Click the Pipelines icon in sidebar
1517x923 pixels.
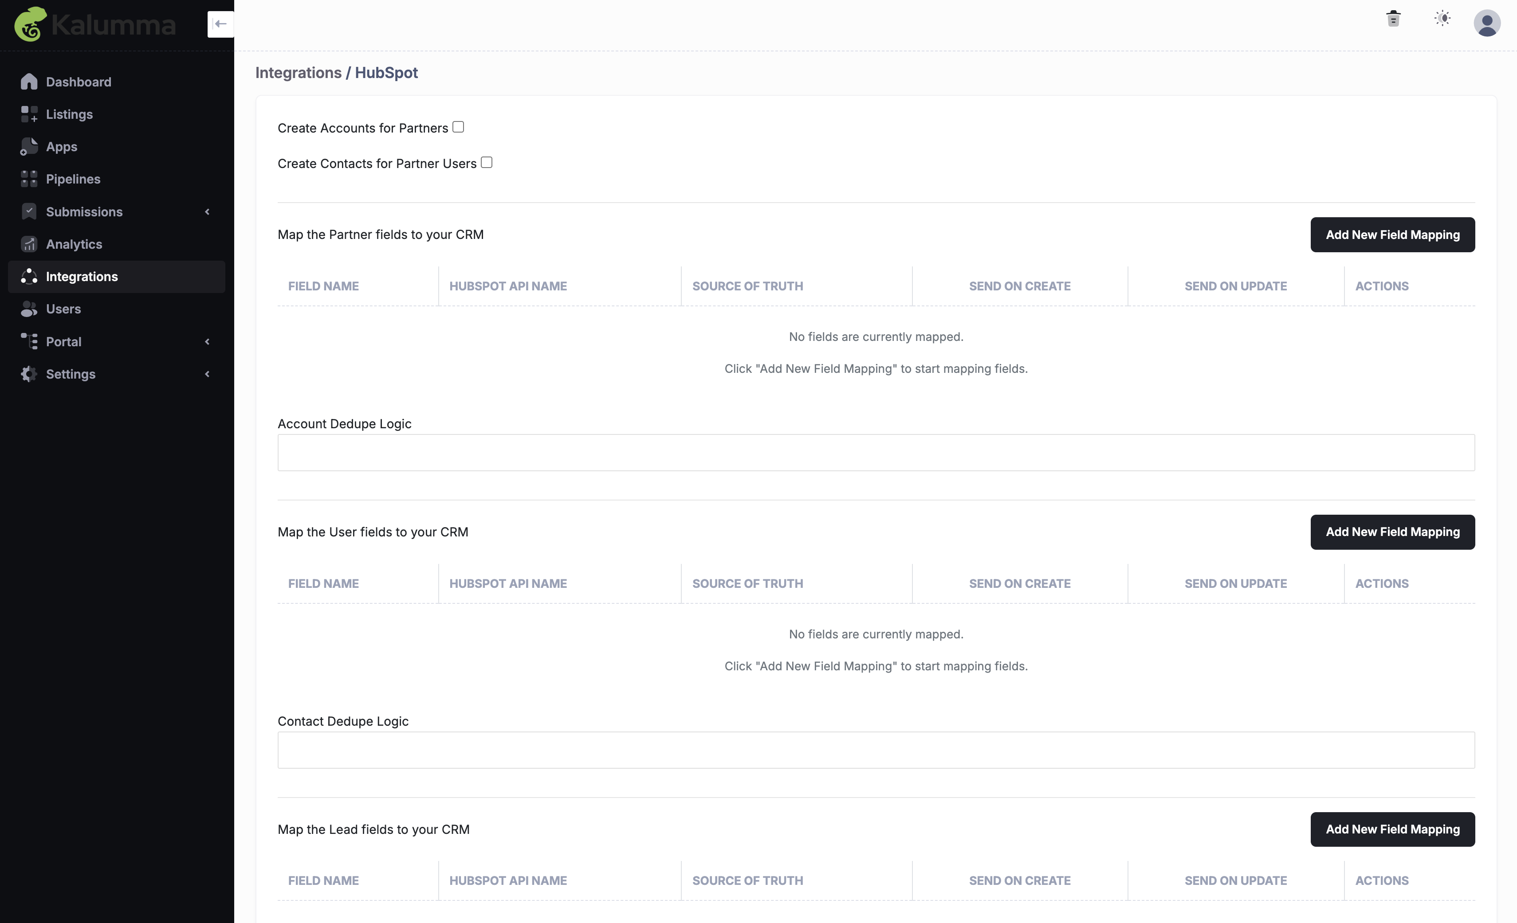click(29, 179)
